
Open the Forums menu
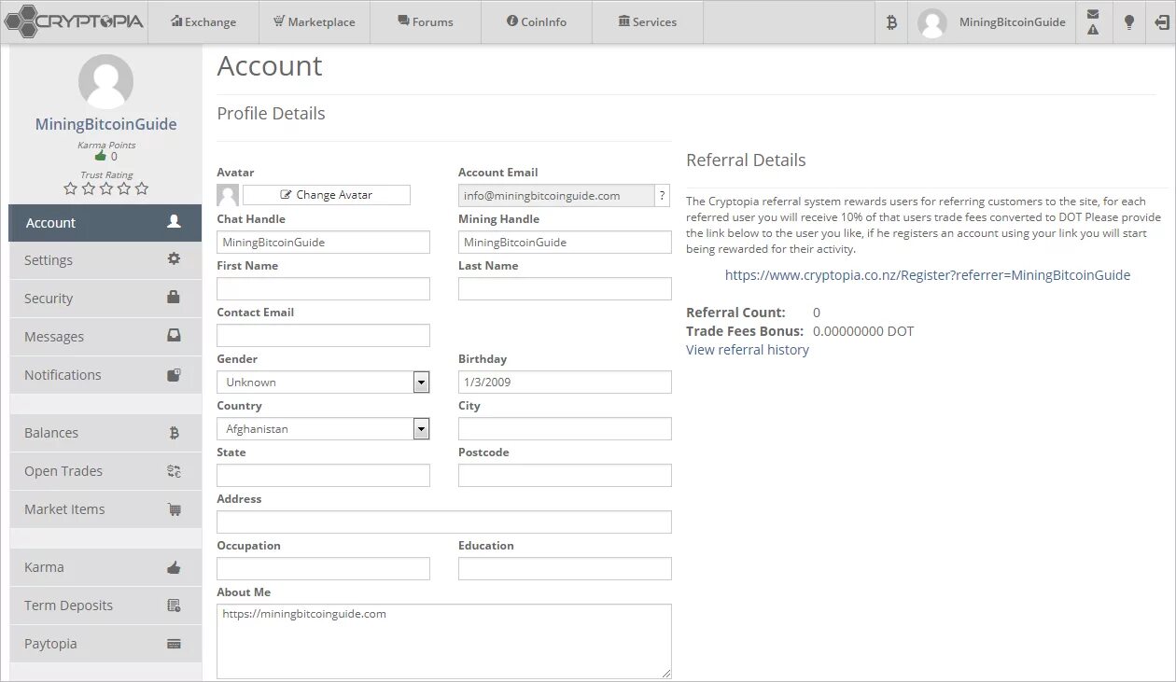(426, 22)
